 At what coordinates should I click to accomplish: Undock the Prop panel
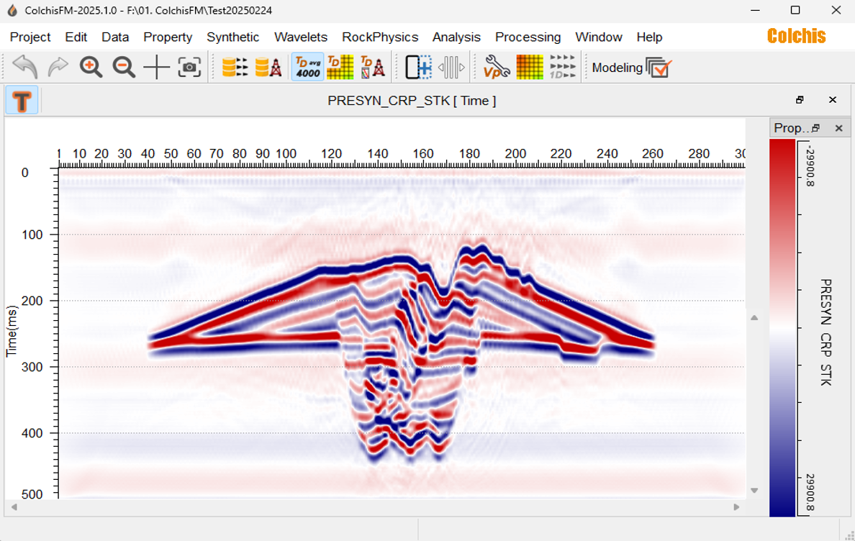[x=815, y=128]
